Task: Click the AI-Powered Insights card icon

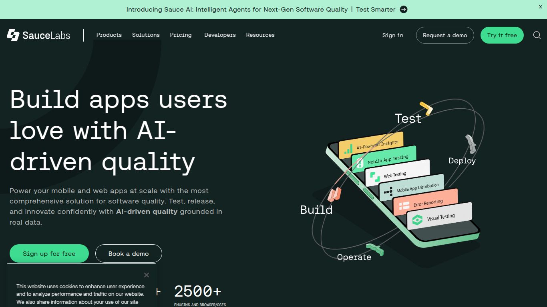Action: pyautogui.click(x=348, y=149)
